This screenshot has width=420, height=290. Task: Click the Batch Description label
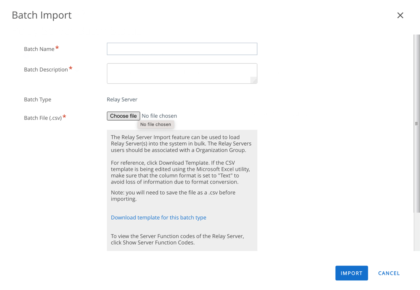[x=46, y=69]
